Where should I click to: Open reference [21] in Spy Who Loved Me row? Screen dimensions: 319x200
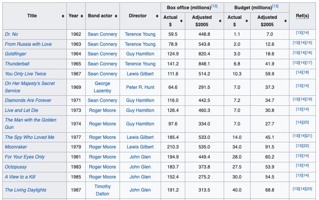tap(309, 136)
